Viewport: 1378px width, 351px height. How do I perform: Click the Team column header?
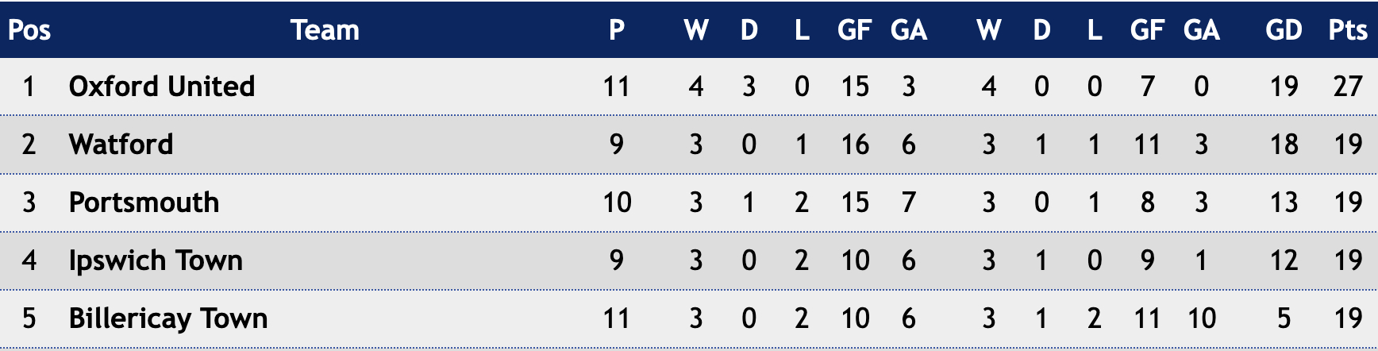325,29
